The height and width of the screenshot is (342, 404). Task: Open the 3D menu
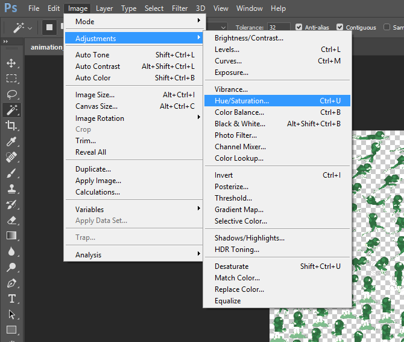(x=200, y=8)
